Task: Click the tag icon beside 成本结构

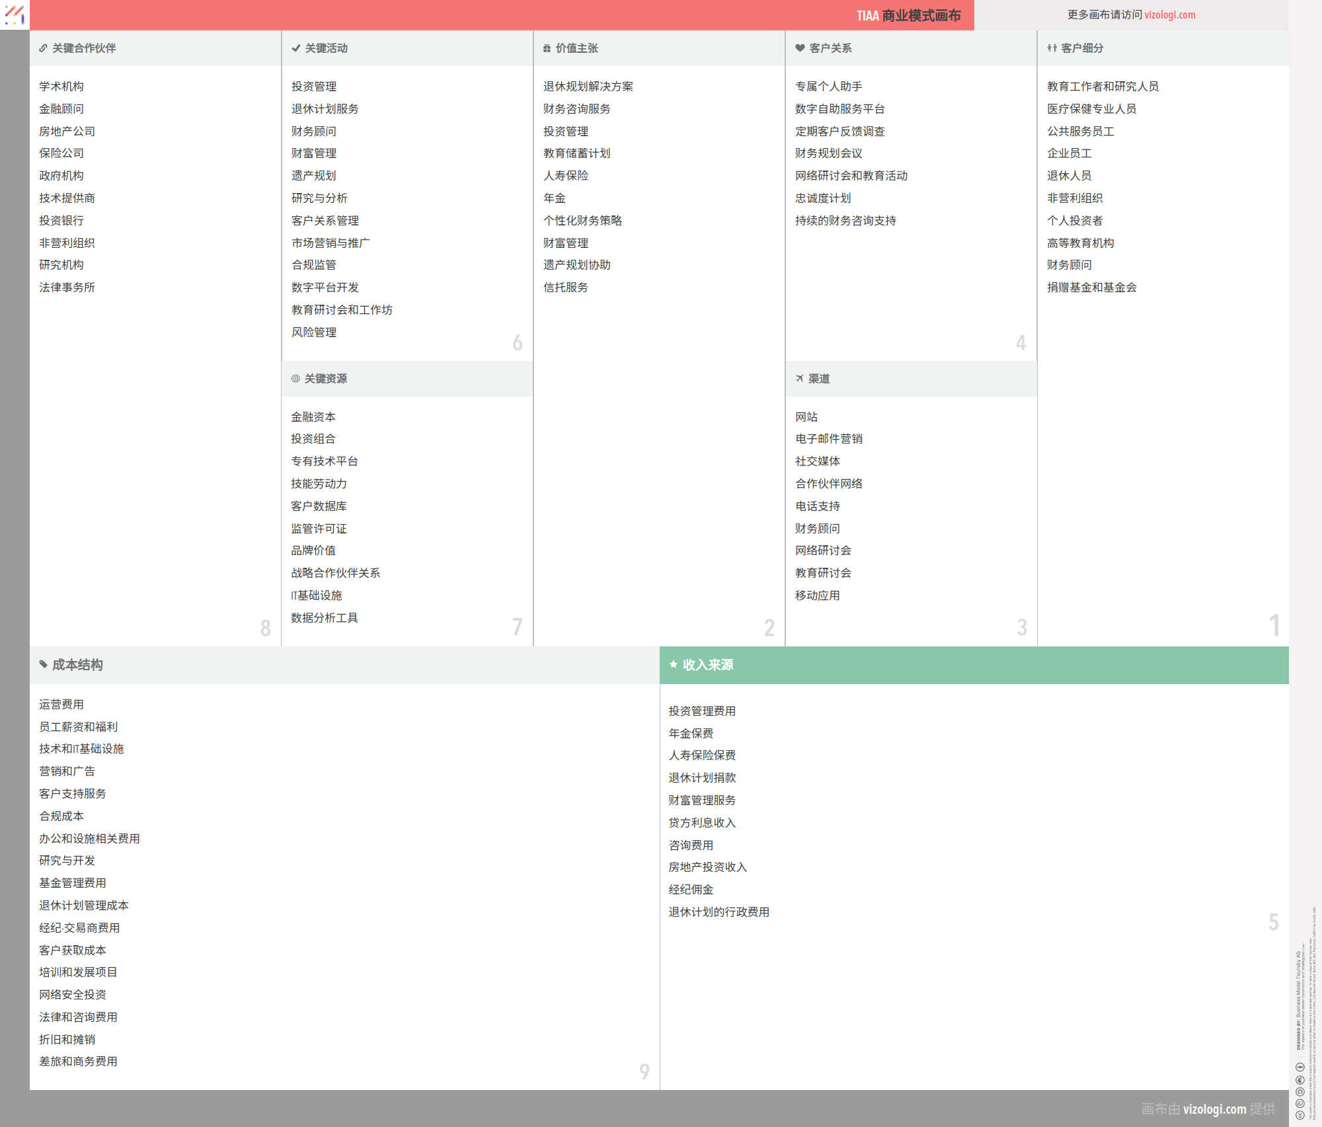Action: coord(43,664)
